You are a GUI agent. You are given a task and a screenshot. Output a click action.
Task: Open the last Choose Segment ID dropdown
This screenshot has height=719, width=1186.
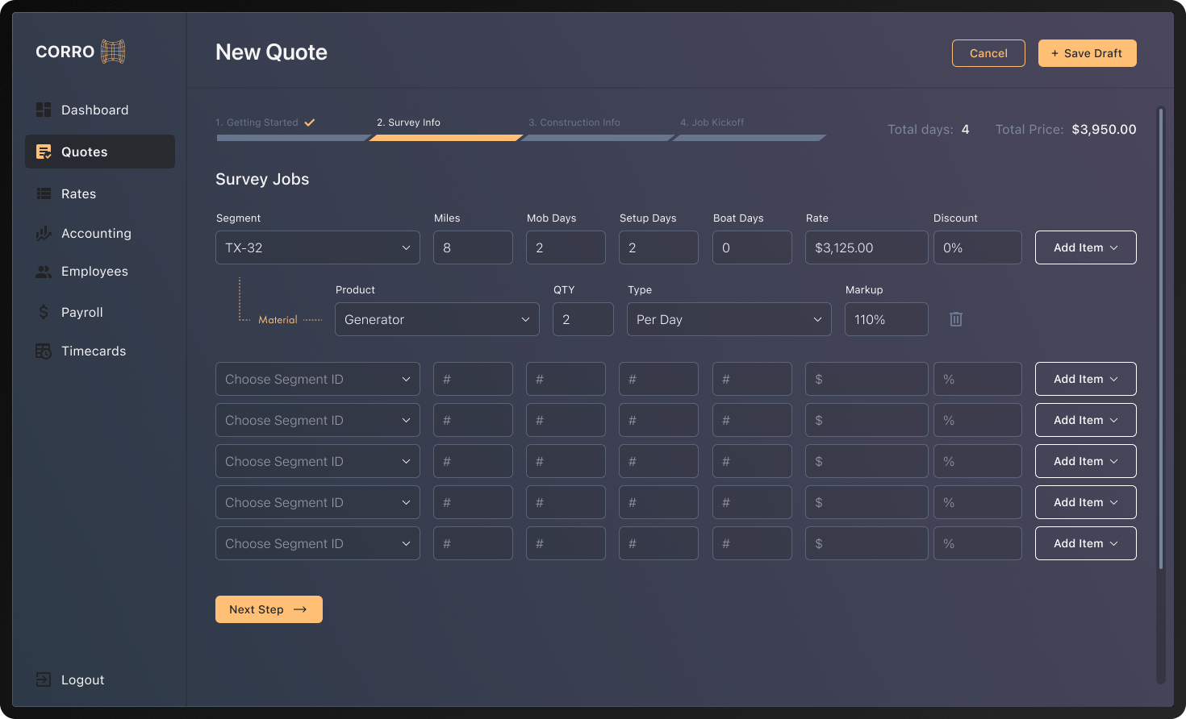click(318, 543)
